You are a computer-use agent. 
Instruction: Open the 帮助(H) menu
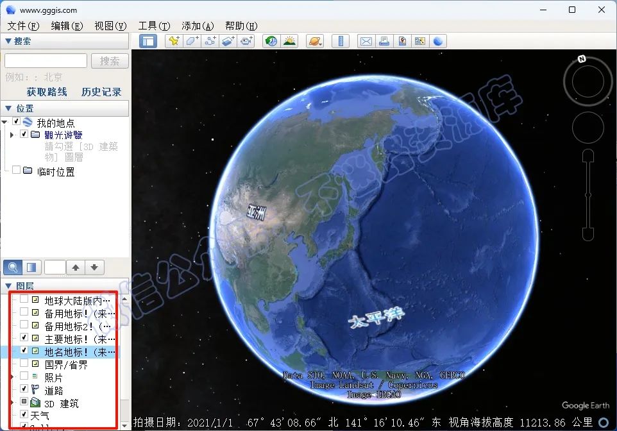(x=241, y=26)
